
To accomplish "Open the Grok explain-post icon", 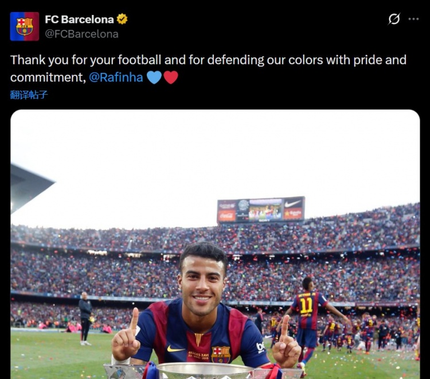I will [394, 19].
